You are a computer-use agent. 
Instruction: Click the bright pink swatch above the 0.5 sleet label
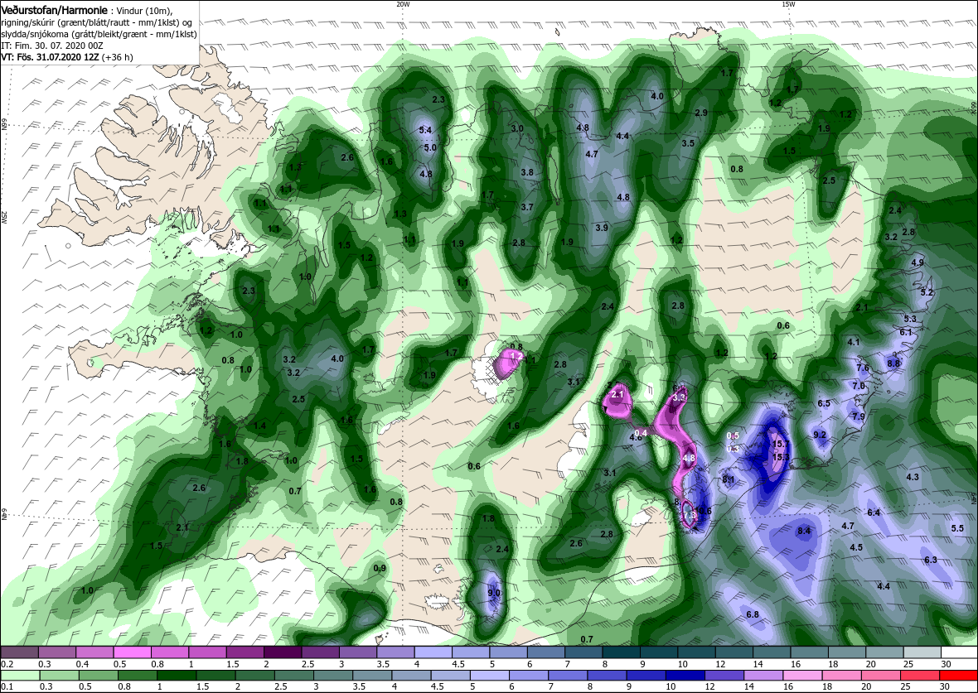(x=132, y=652)
